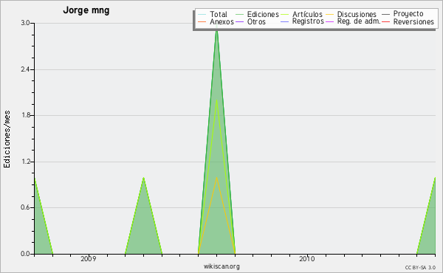Screen dimensions: 443x273
Task: Click the orange Discusiones peak at 1.0
Action: point(216,178)
